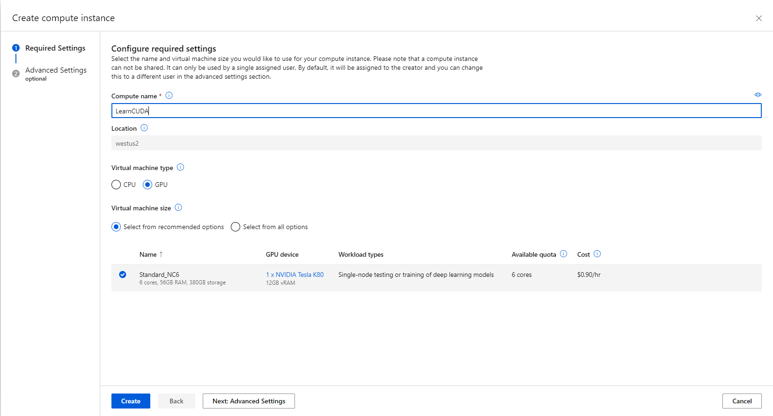Focus the Compute name input field
Image resolution: width=773 pixels, height=416 pixels.
436,111
